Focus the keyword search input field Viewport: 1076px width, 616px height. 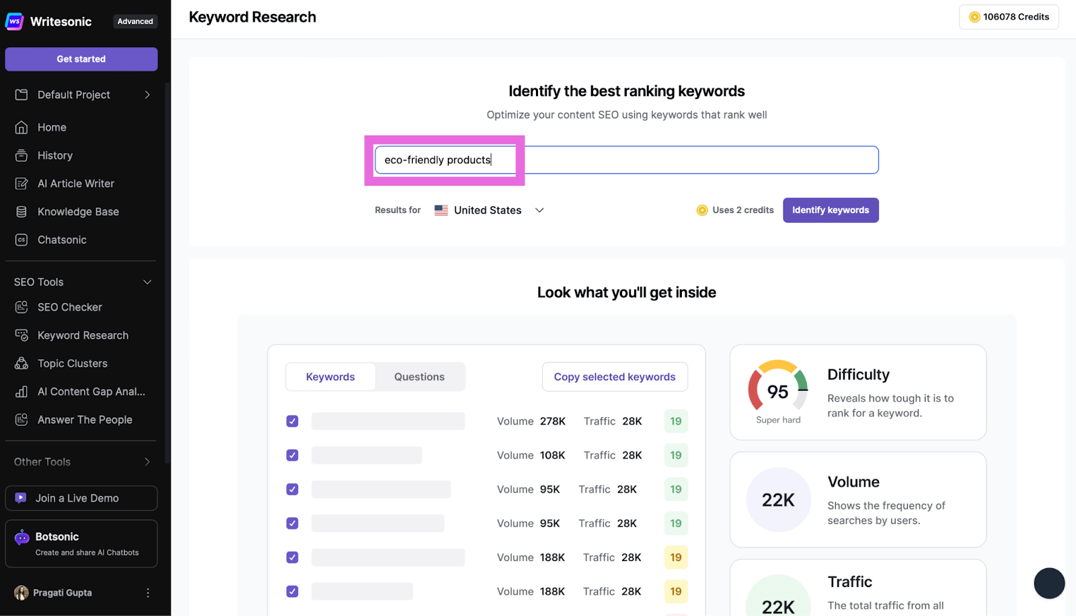point(625,160)
